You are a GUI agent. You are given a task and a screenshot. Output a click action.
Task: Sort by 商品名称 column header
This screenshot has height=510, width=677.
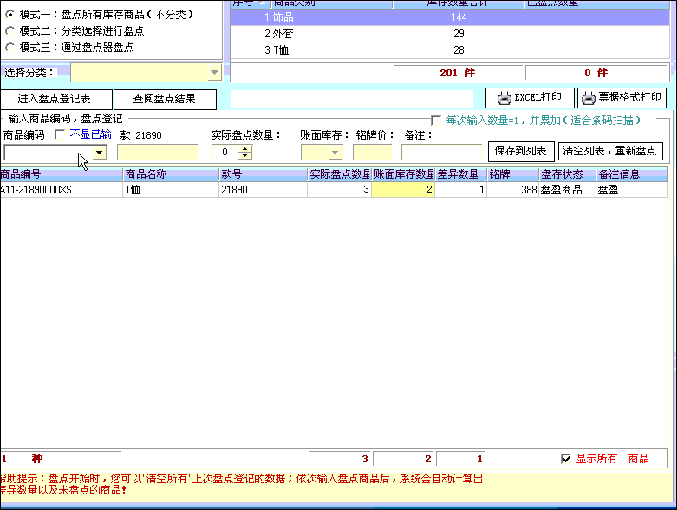(x=171, y=174)
